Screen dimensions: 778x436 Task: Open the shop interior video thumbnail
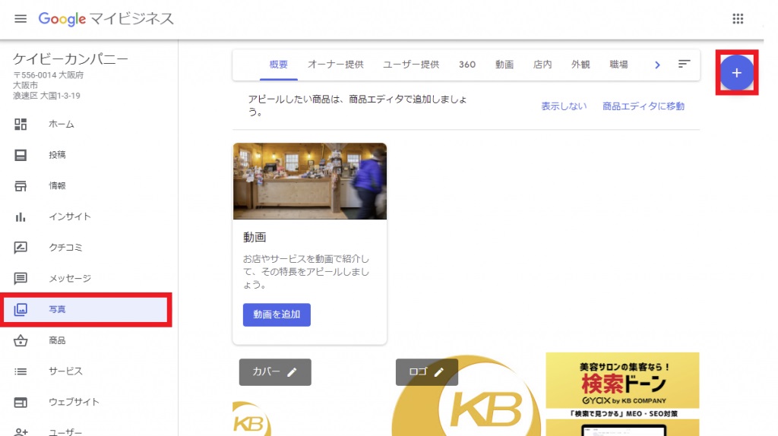[x=310, y=181]
